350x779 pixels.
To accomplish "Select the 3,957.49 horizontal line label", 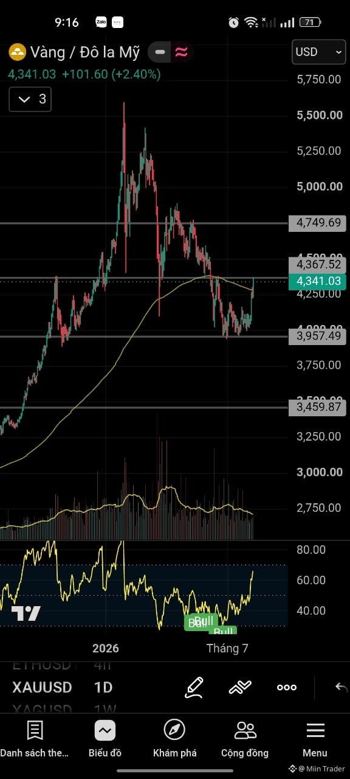I will click(x=318, y=336).
